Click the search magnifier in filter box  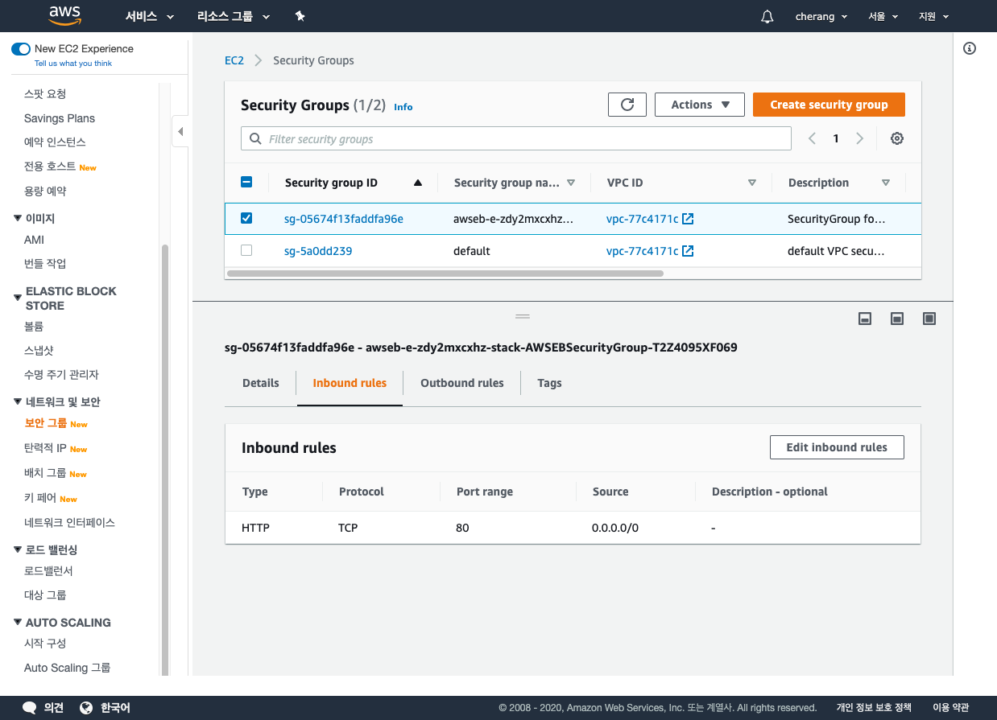coord(255,138)
